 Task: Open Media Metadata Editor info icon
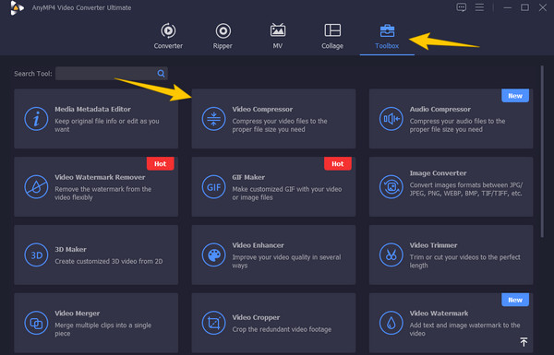36,119
